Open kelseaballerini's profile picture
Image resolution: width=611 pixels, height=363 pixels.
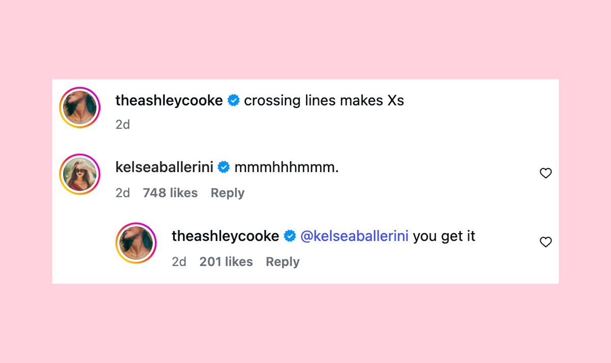tap(79, 174)
